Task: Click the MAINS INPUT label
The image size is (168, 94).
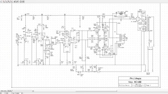Action: tap(148, 74)
